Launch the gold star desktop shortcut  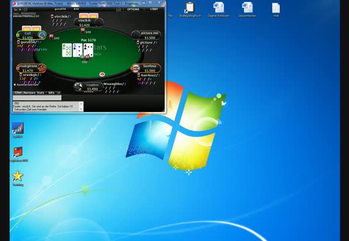pyautogui.click(x=18, y=178)
